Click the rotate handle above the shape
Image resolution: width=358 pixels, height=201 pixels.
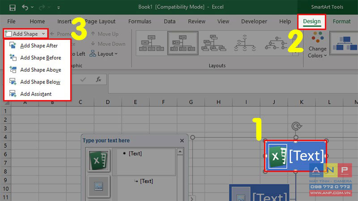coord(296,126)
